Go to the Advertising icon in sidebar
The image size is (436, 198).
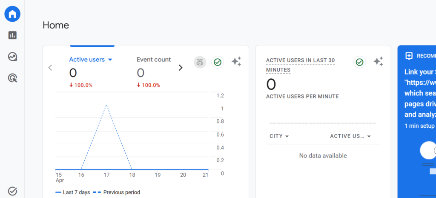point(12,78)
